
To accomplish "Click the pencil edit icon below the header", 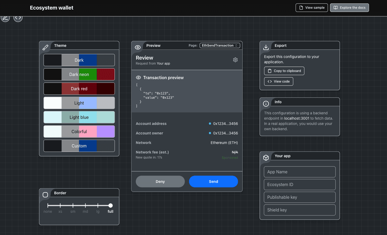I will point(5,18).
